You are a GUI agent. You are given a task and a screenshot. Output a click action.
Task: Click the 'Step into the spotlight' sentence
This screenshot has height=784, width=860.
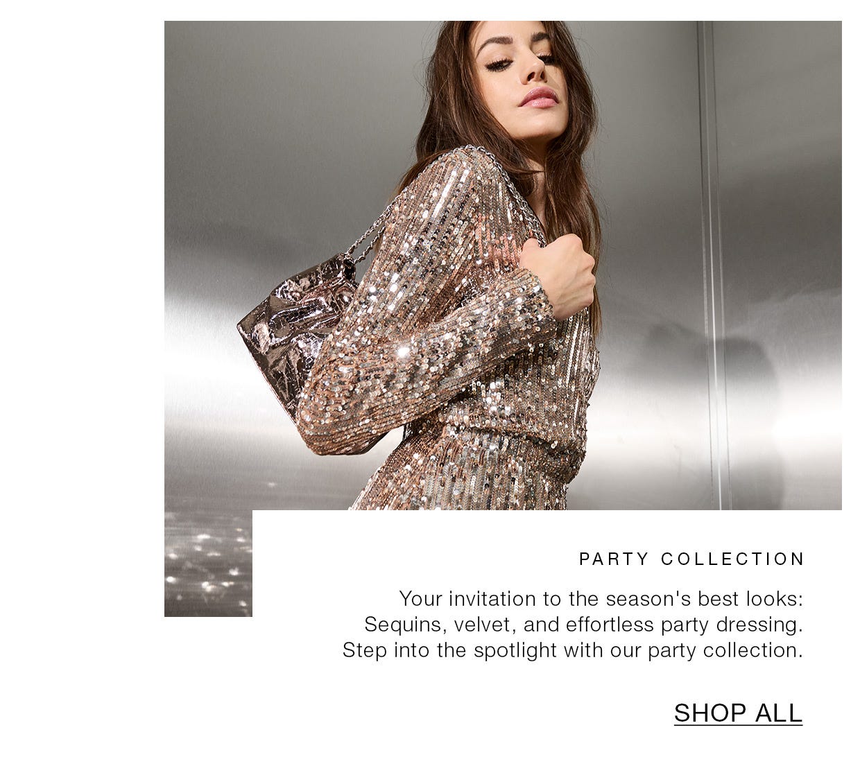tap(572, 650)
